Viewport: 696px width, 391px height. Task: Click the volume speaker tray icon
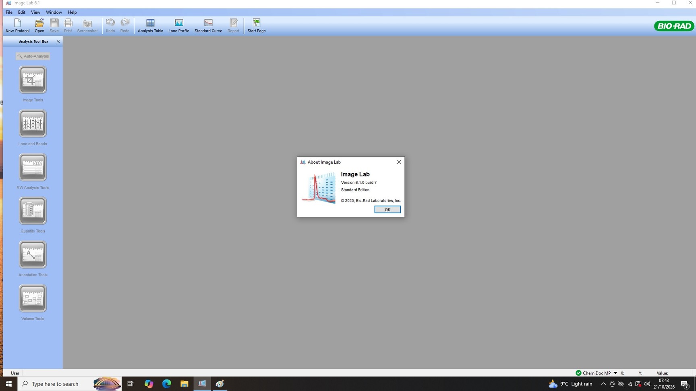point(647,384)
